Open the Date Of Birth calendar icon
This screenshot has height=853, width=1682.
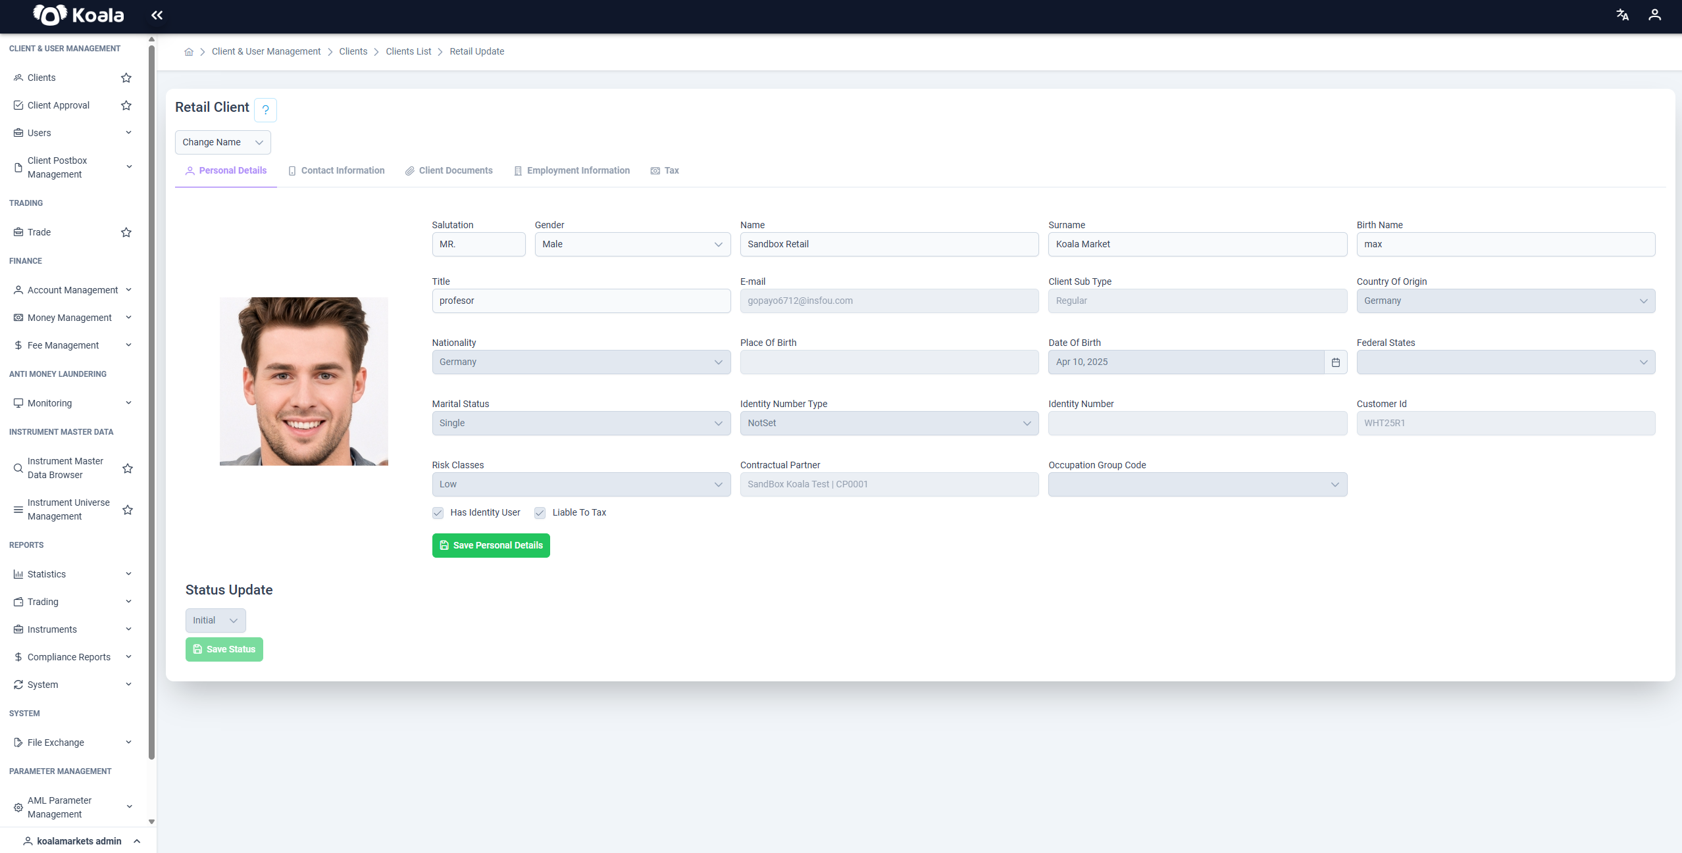pos(1335,362)
